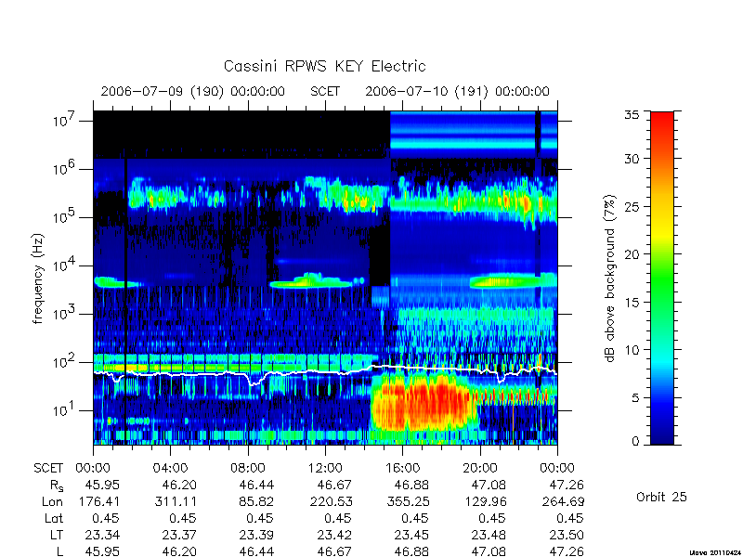Viewport: 743px width, 557px height.
Task: Click the 10^6 frequency axis tick label
Action: coord(65,168)
